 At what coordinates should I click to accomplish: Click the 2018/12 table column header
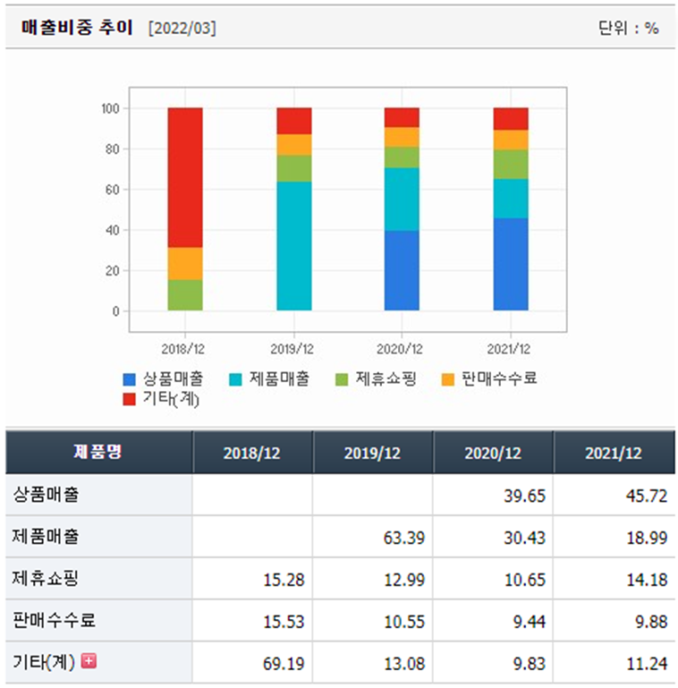tap(252, 453)
